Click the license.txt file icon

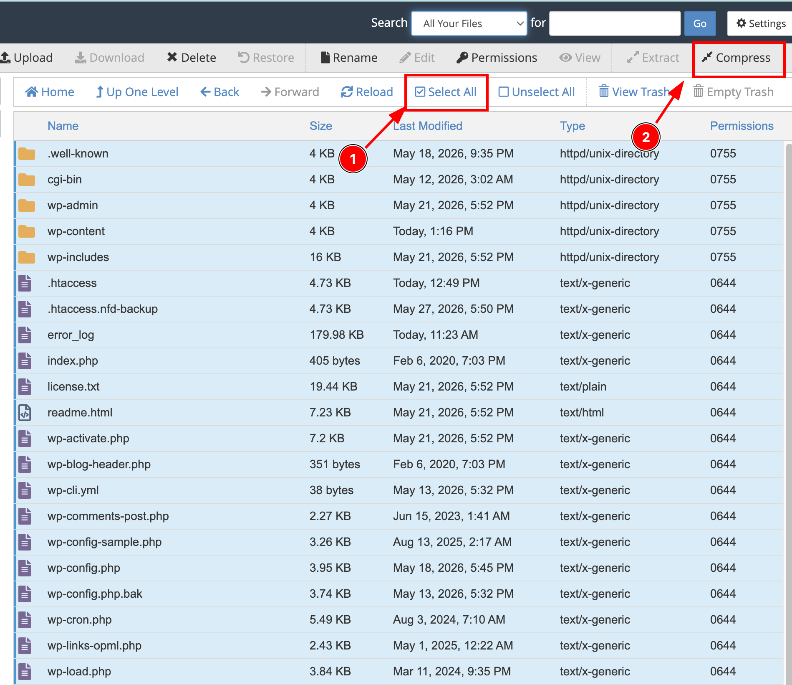25,387
